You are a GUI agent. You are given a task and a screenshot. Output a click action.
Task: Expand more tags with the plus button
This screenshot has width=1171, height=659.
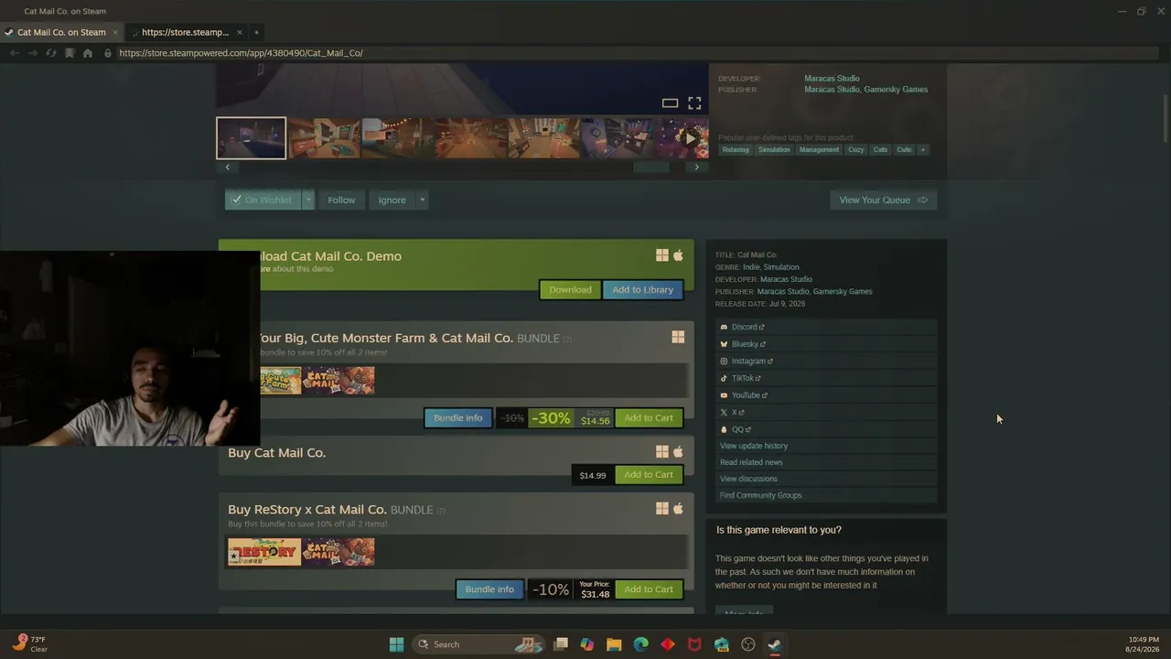(923, 150)
